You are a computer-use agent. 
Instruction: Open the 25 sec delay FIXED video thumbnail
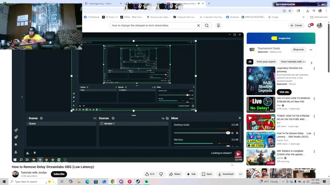(x=261, y=122)
